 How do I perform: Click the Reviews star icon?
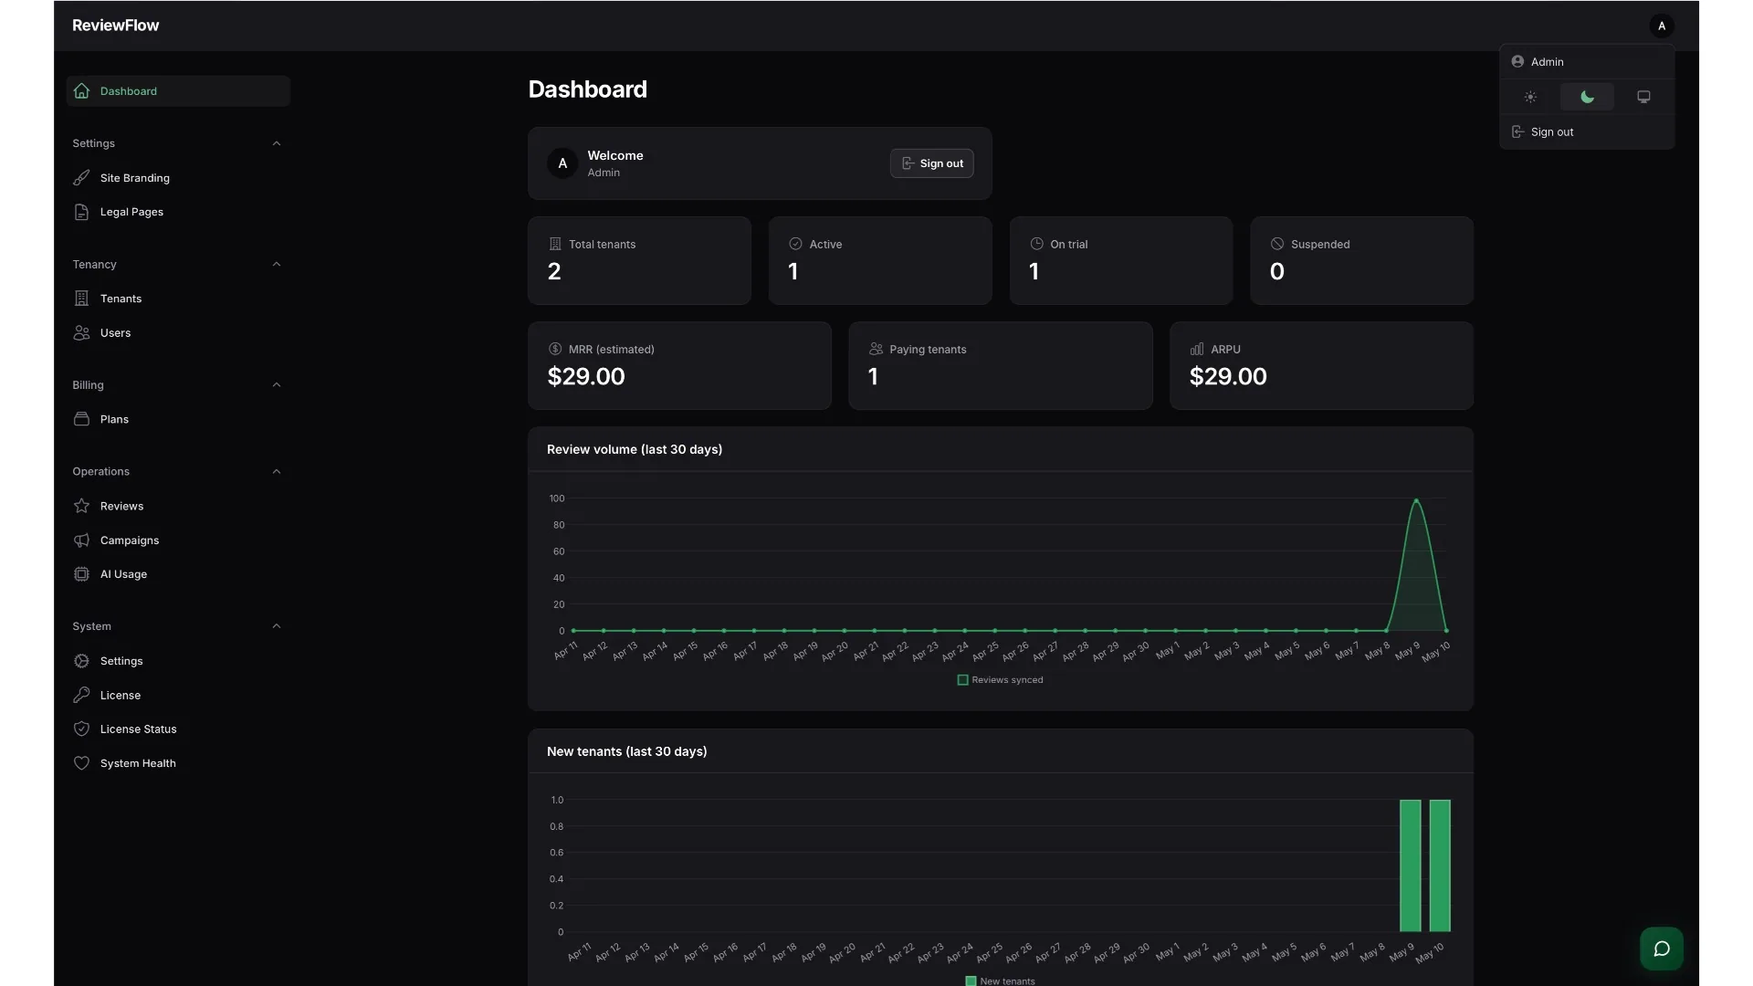tap(81, 506)
